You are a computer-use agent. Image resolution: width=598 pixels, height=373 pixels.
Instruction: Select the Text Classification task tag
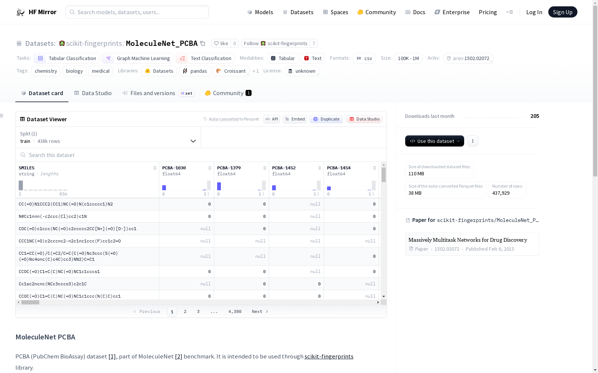click(205, 58)
